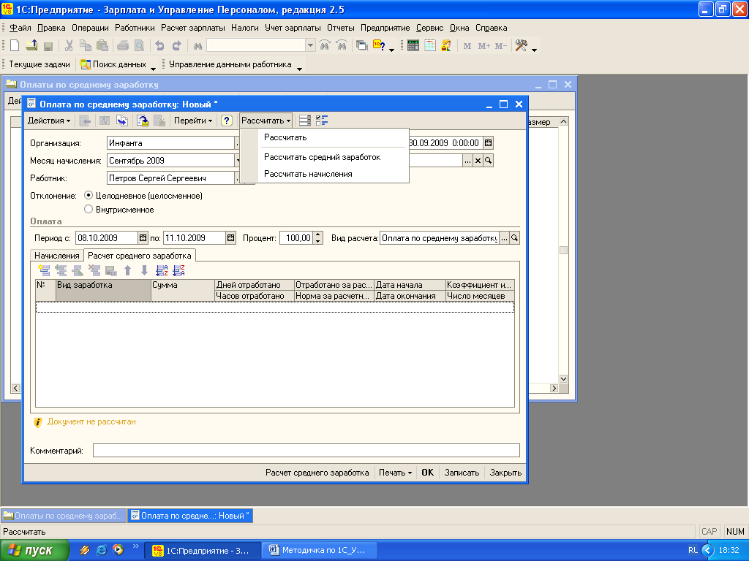Click the 1C help icon with question mark
Image resolution: width=749 pixels, height=561 pixels.
pyautogui.click(x=380, y=45)
